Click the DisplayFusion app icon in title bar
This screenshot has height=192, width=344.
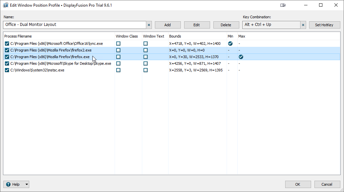tap(5, 5)
